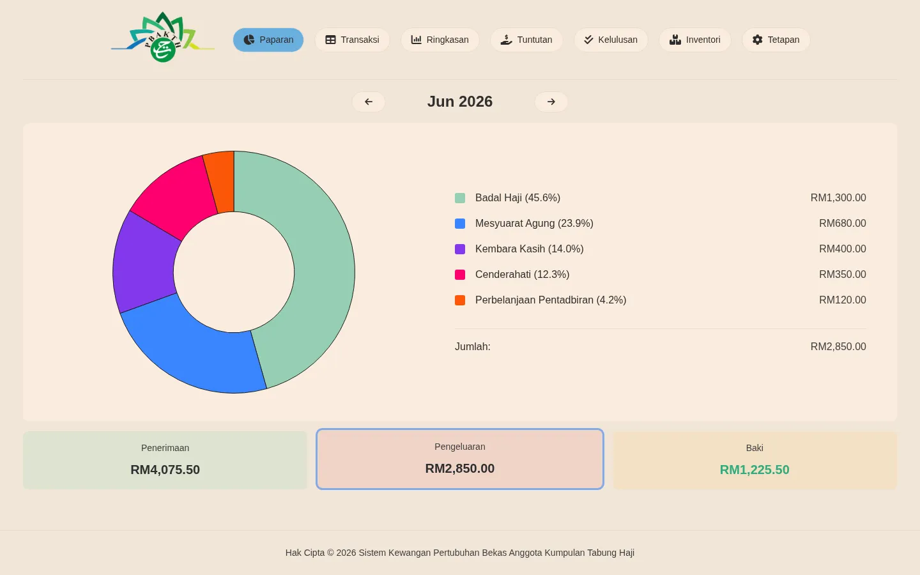Open the Inventori page
This screenshot has height=575, width=920.
pos(695,40)
